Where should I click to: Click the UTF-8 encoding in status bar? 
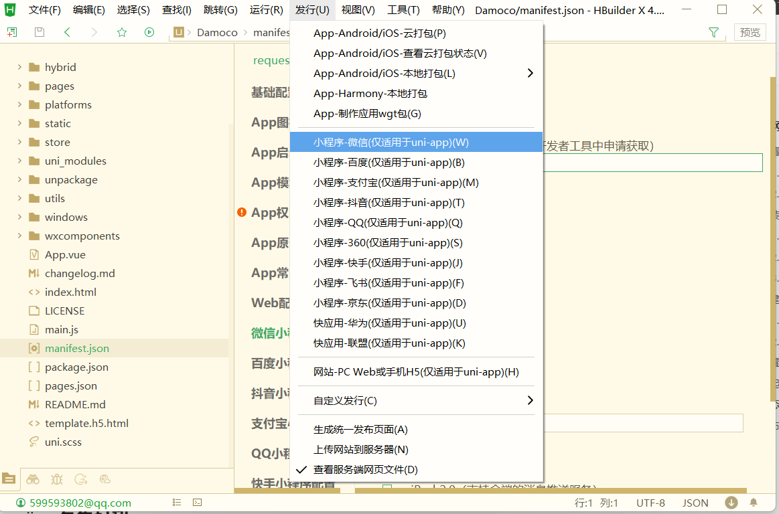click(650, 503)
